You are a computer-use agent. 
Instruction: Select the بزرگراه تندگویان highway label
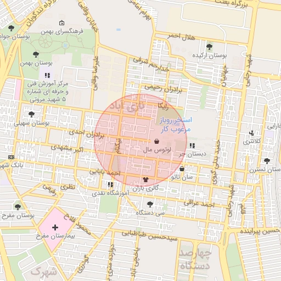(x=41, y=13)
